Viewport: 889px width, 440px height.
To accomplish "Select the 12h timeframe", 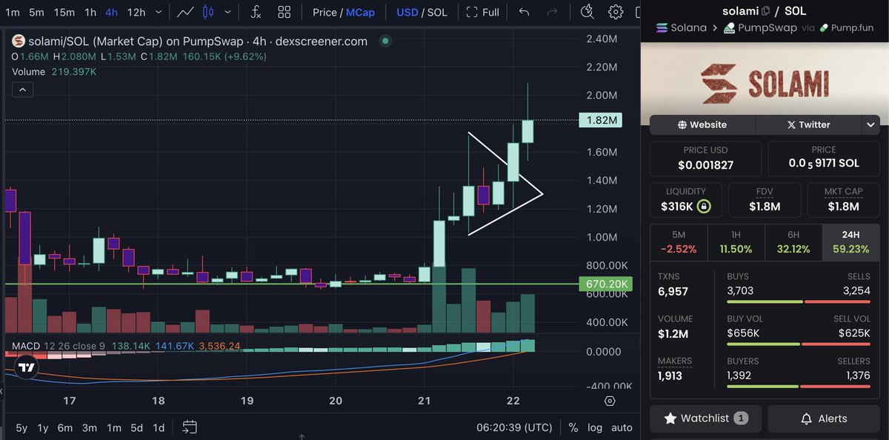I will coord(136,12).
